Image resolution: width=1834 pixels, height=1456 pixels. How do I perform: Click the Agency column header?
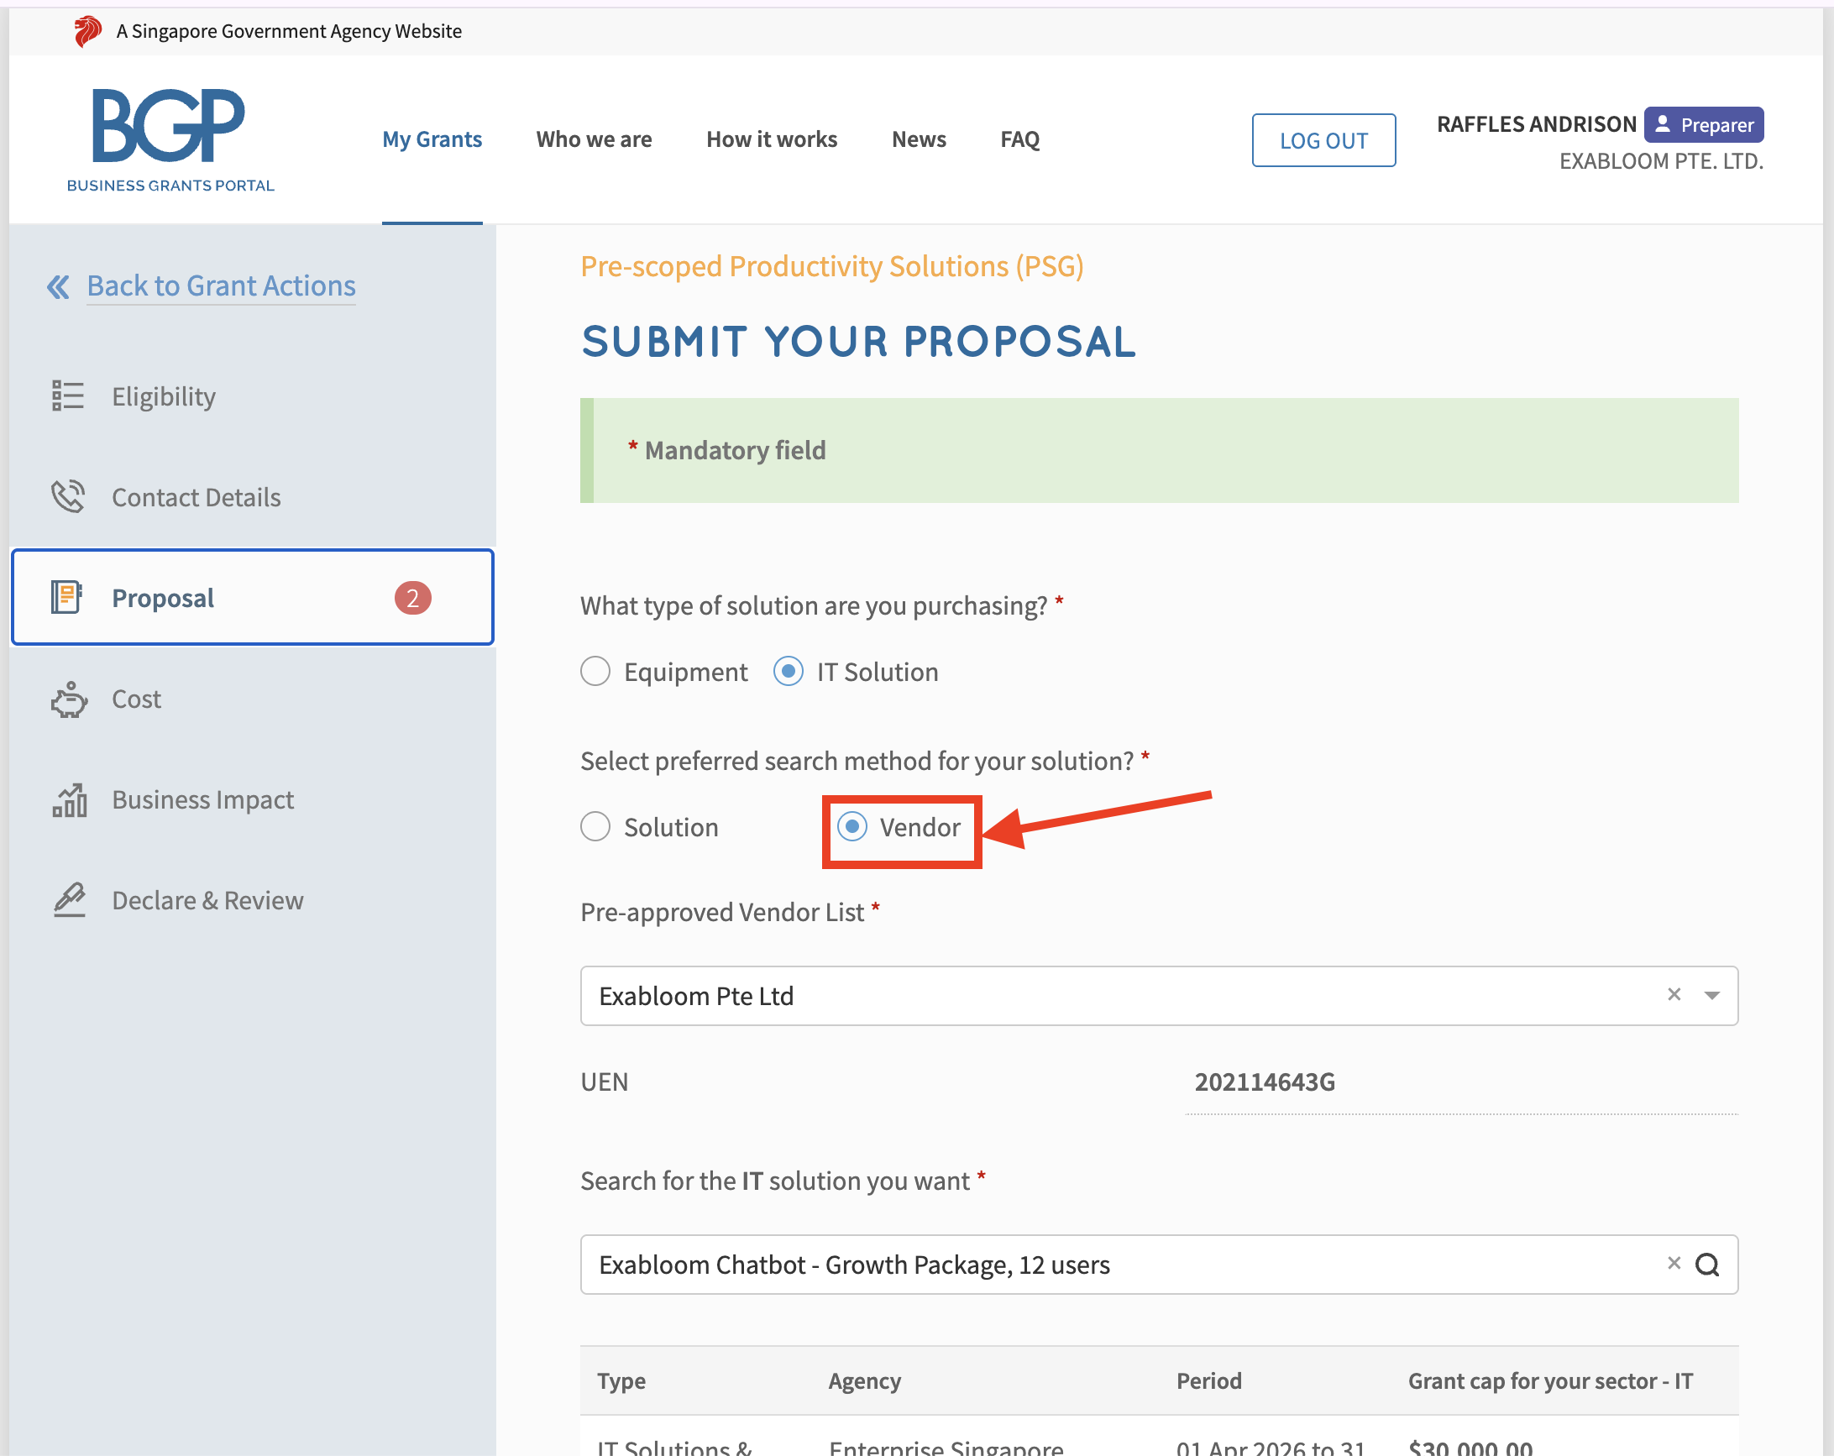click(x=864, y=1380)
